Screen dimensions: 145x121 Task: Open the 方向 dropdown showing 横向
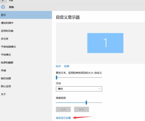79,89
